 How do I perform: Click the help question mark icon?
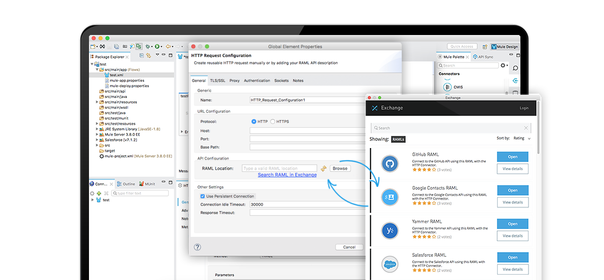[197, 247]
